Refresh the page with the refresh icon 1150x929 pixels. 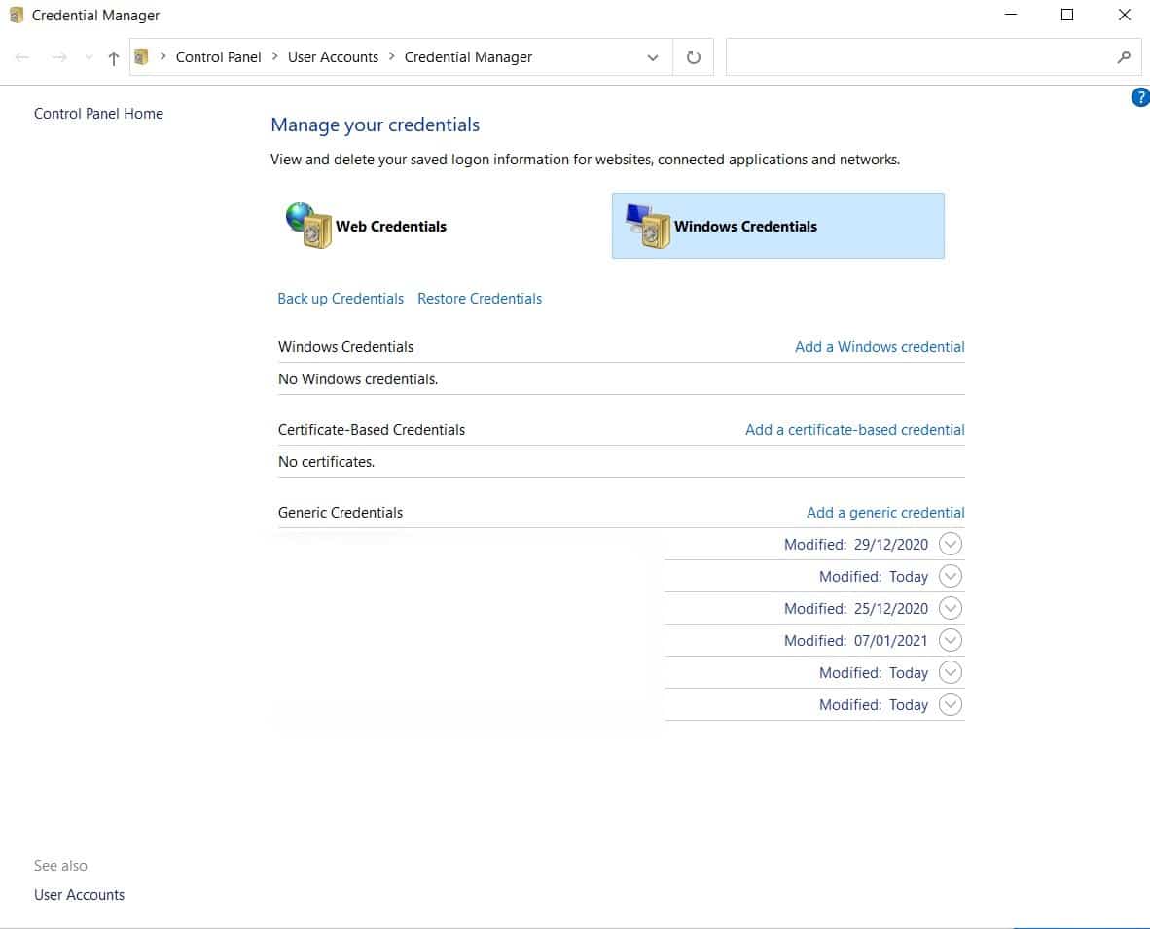693,56
